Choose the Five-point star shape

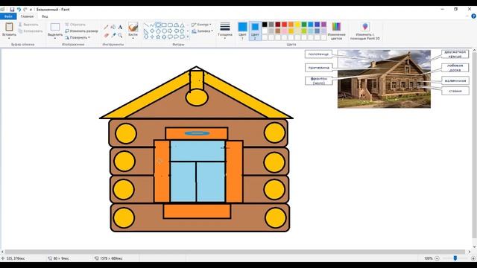[158, 36]
